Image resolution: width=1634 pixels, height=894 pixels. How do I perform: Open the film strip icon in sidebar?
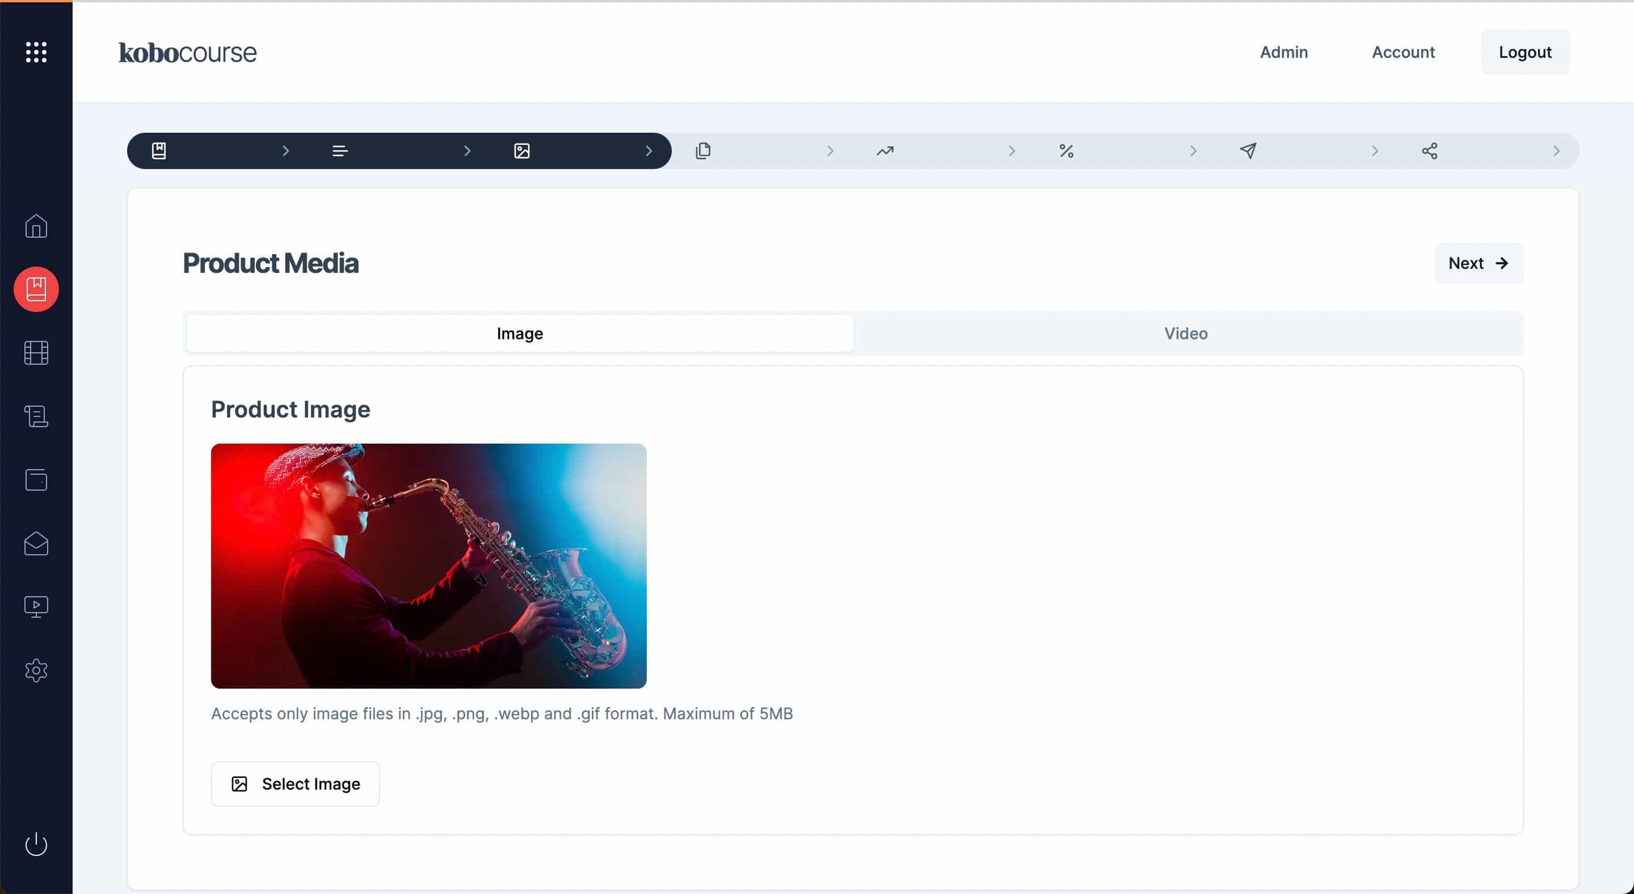coord(36,353)
